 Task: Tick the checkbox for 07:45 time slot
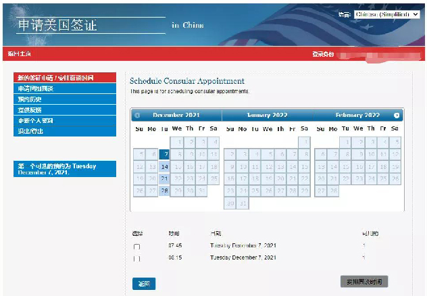point(136,247)
